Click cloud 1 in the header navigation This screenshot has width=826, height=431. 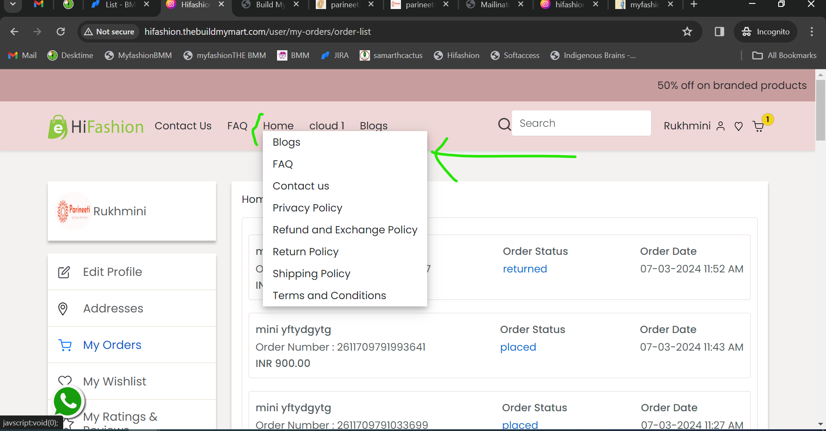pos(327,126)
